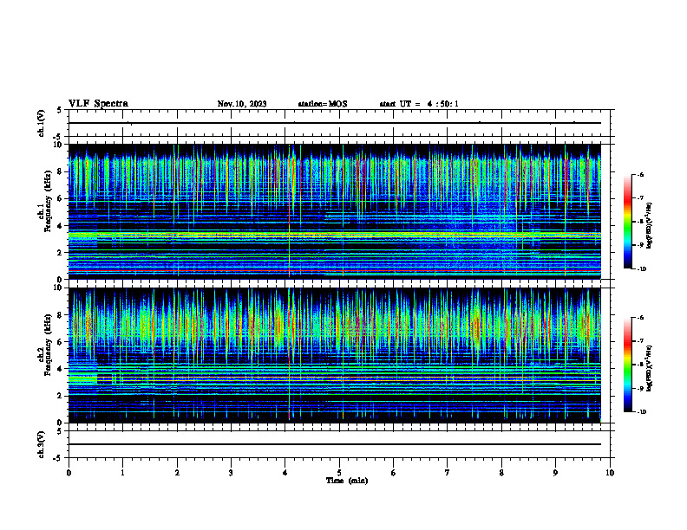Click the '8' tick on ch.1 frequency axis

pos(61,171)
